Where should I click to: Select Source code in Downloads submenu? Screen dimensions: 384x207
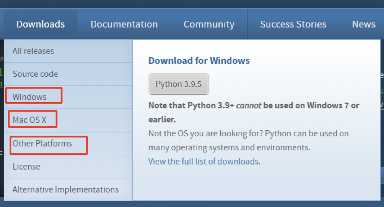click(68, 74)
